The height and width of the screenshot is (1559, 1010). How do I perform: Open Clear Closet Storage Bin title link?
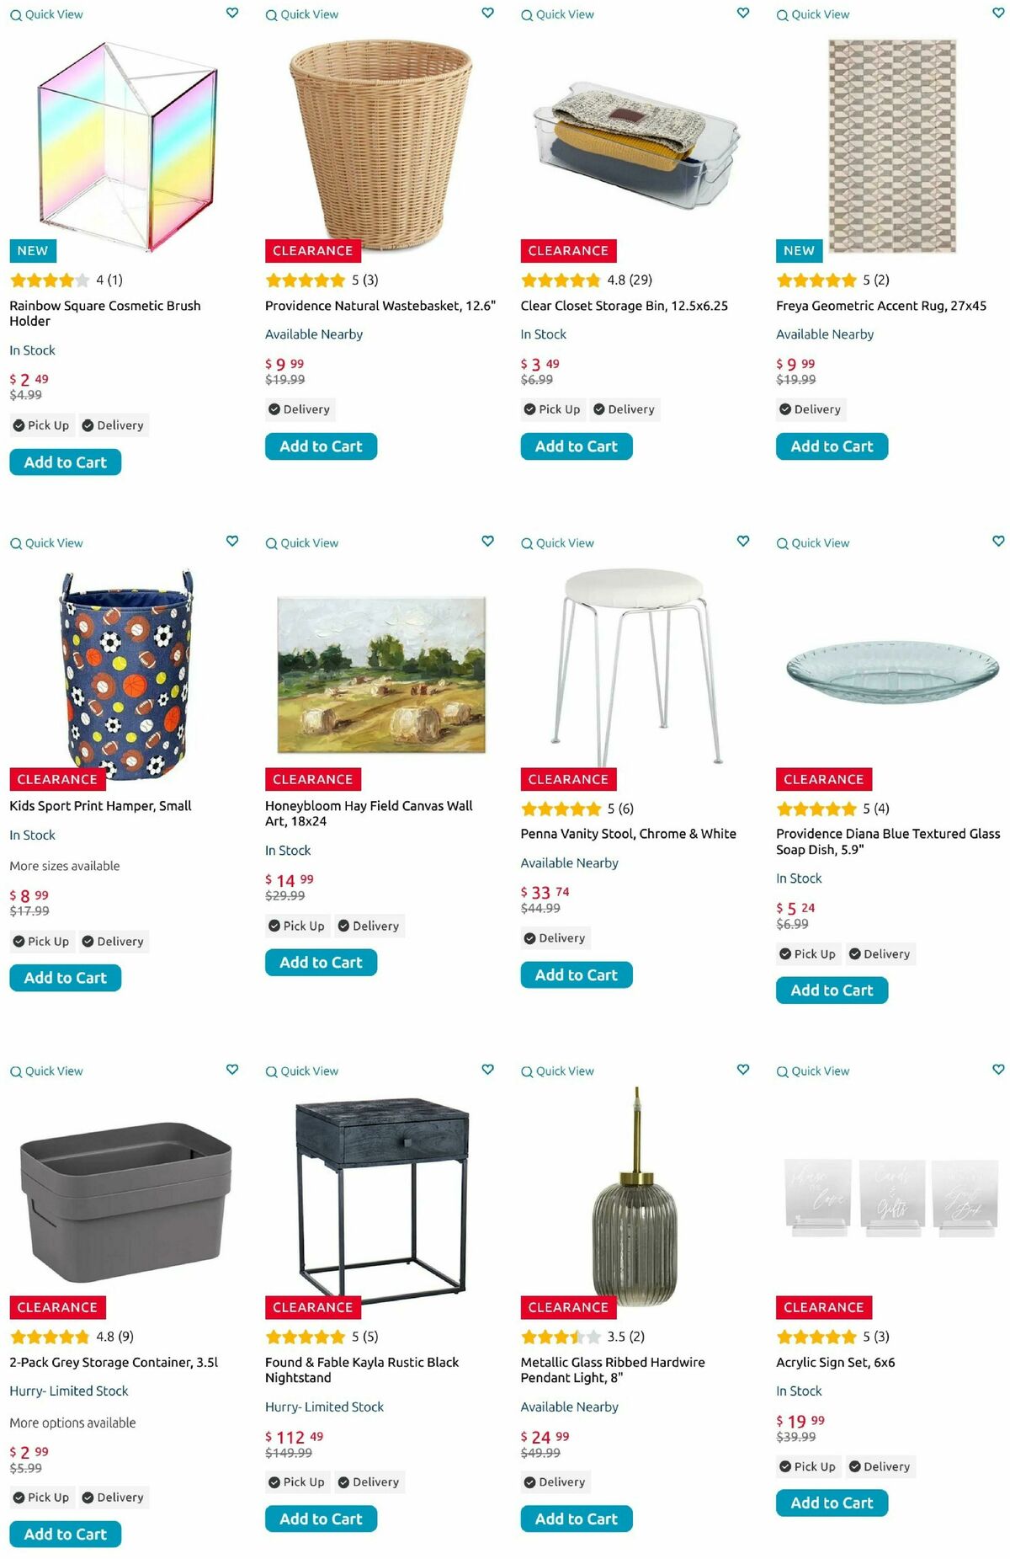click(624, 306)
